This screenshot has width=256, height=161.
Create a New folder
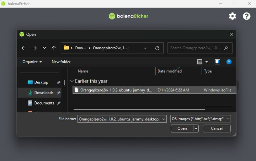[x=61, y=62]
